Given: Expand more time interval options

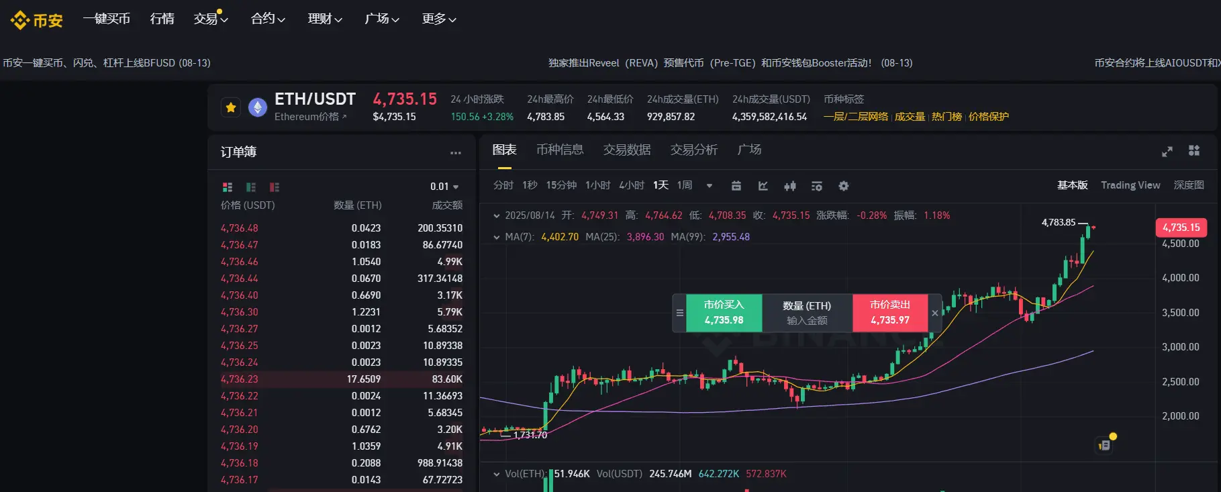Looking at the screenshot, I should click(710, 186).
